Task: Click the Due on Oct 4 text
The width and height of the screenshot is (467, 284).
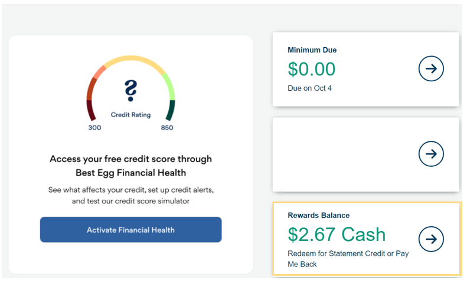Action: click(x=309, y=88)
